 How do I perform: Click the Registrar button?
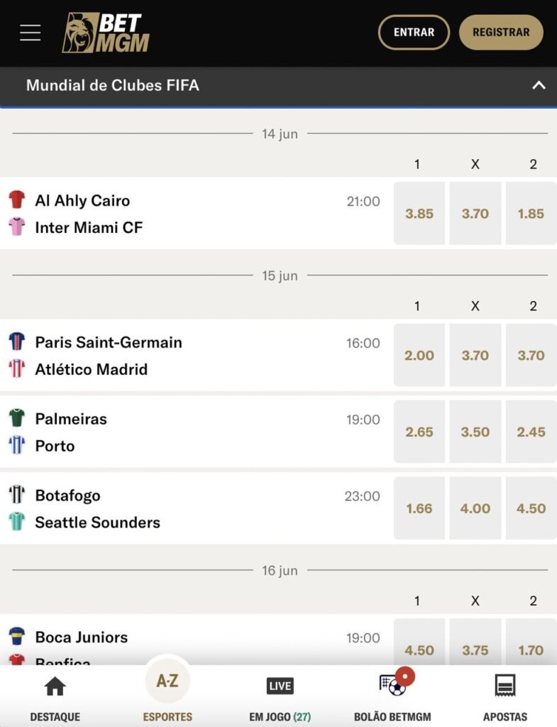[x=501, y=33]
